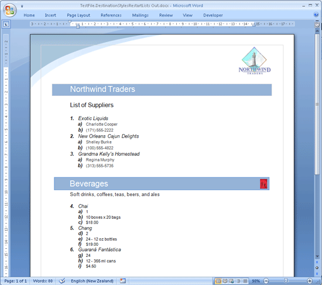The image size is (322, 285).
Task: Select Print Layout view button
Action: click(x=218, y=281)
